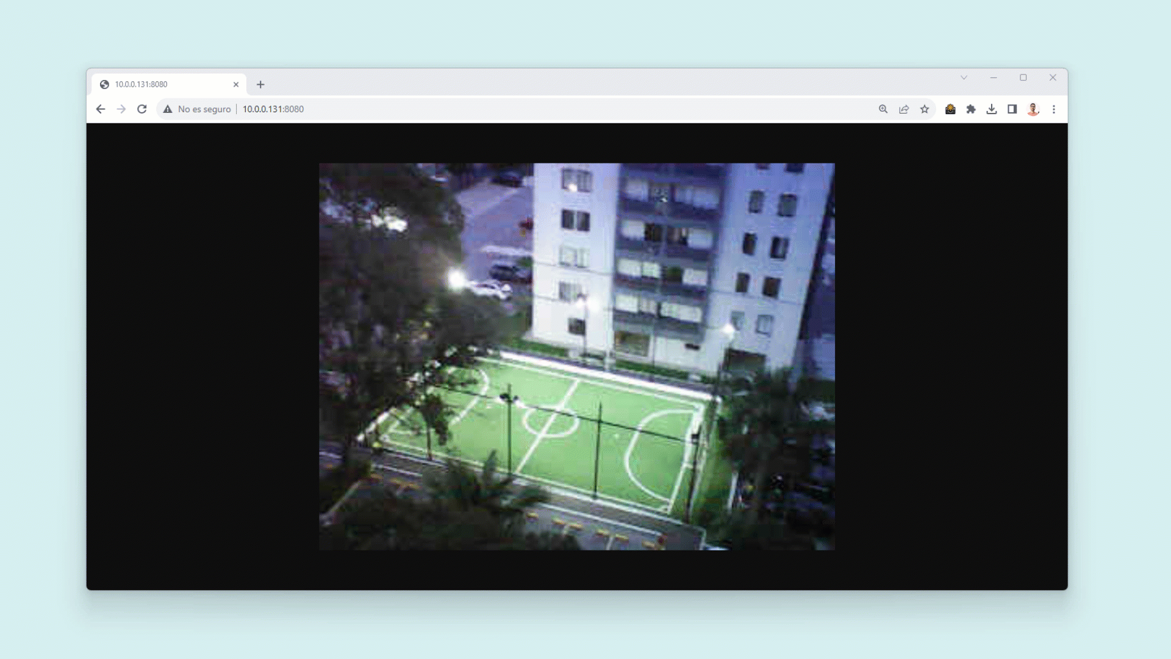Screen dimensions: 1171x659
Task: Click the No es seguro security warning
Action: 196,109
